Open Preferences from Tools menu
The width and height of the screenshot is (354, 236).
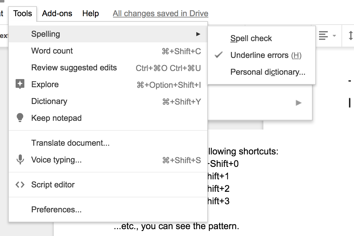point(57,210)
